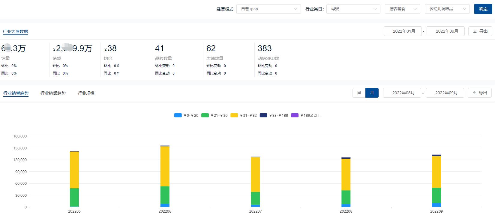495x218 pixels.
Task: Switch to the 行业规模 tab
Action: (x=86, y=93)
